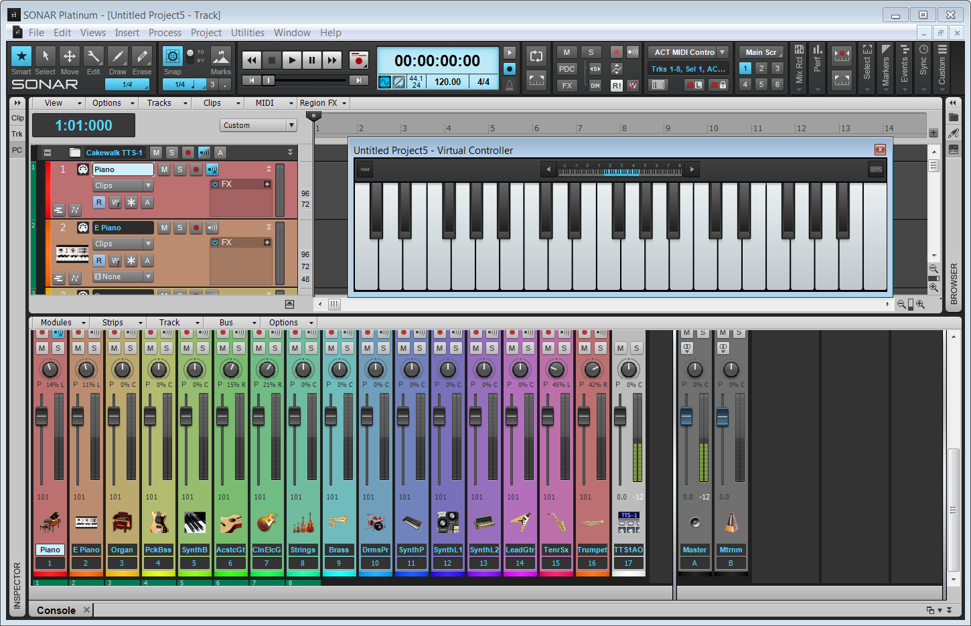The height and width of the screenshot is (626, 971).
Task: Toggle Hold on the Virtual Controller
Action: click(365, 169)
